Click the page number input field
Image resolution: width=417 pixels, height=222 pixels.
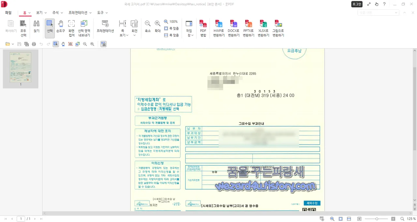pyautogui.click(x=21, y=219)
